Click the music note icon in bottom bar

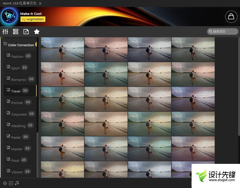point(17,183)
